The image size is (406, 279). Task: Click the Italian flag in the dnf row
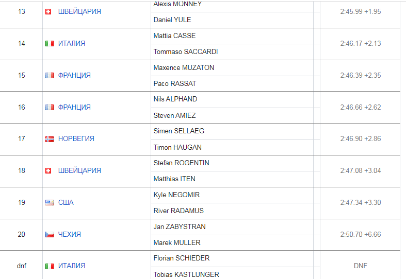50,266
